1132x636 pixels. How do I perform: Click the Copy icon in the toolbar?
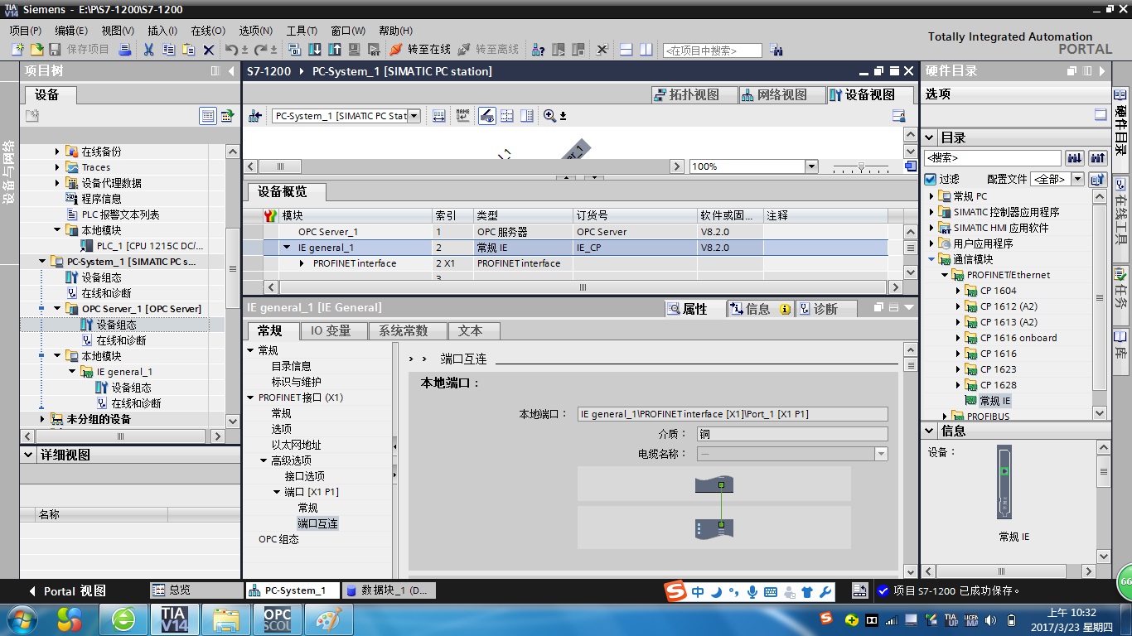[x=168, y=50]
